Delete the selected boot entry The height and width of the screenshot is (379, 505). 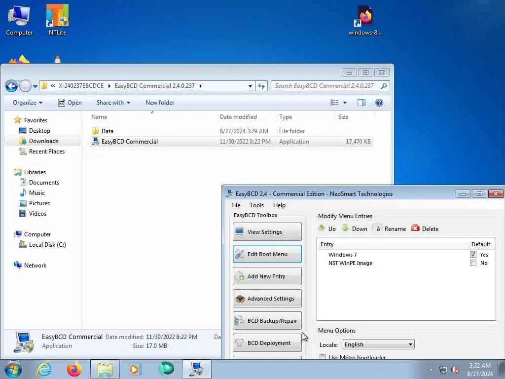425,228
